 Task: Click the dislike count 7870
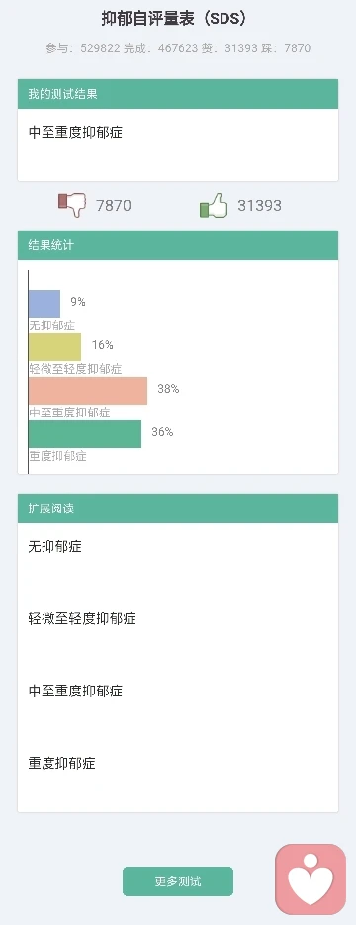coord(114,206)
